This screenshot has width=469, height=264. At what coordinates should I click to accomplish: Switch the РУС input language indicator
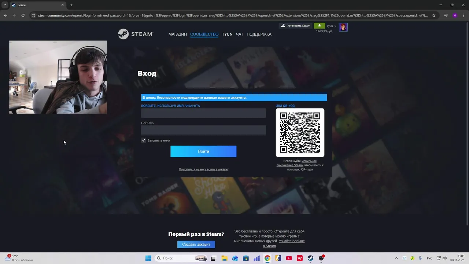coord(429,258)
